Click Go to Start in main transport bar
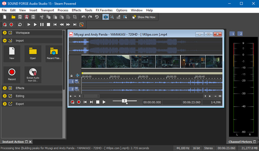Image resolution: width=259 pixels, height=151 pixels. (55, 25)
